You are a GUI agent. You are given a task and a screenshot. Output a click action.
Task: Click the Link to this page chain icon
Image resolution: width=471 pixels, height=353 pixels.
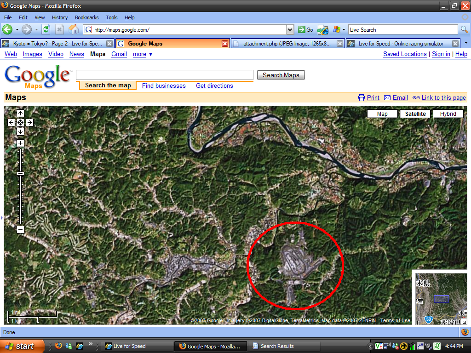(x=416, y=98)
